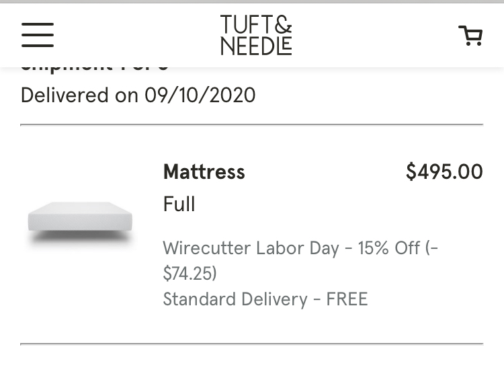The width and height of the screenshot is (504, 382).
Task: Click the Delivered on status text
Action: 79,95
